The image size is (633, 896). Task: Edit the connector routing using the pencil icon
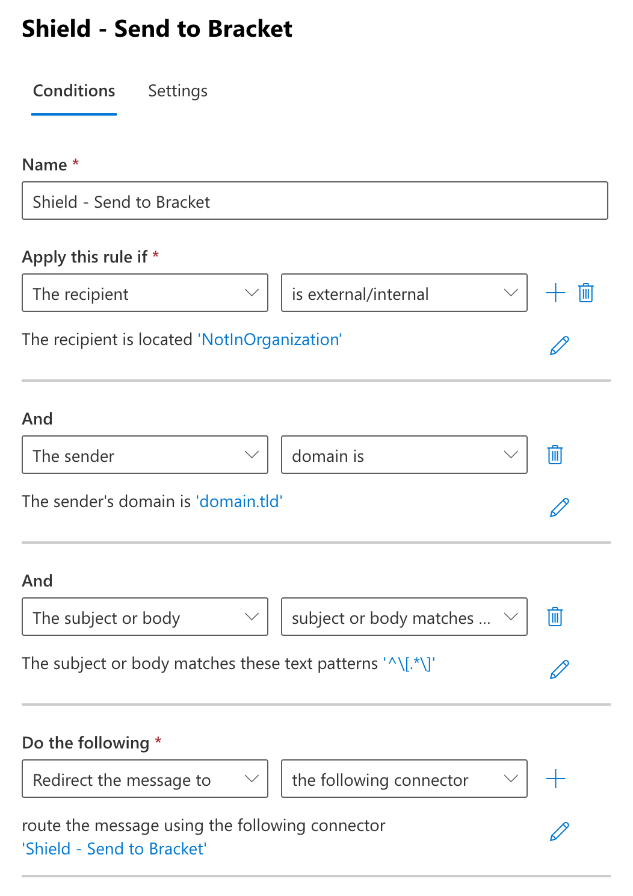pyautogui.click(x=559, y=832)
